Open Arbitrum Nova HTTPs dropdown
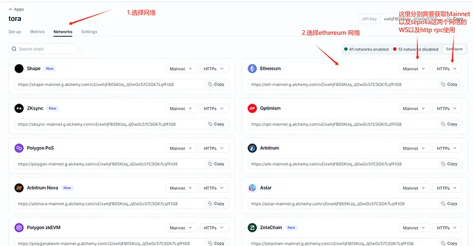473x246 pixels. [x=214, y=188]
